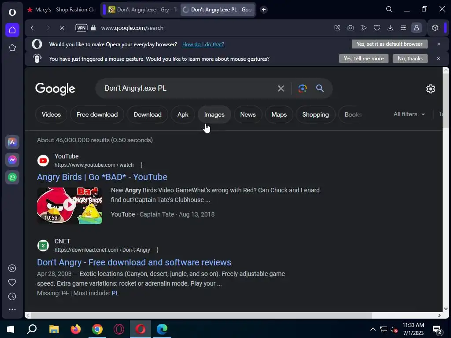This screenshot has height=338, width=451.
Task: Dismiss the mouse gesture notification
Action: [x=438, y=59]
